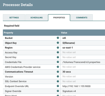Click help icon next to Bucket property
The height and width of the screenshot is (96, 105).
click(x=58, y=38)
